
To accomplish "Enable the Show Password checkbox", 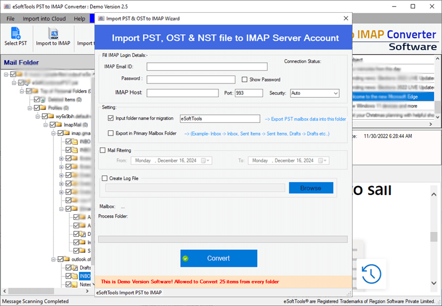I will 244,80.
